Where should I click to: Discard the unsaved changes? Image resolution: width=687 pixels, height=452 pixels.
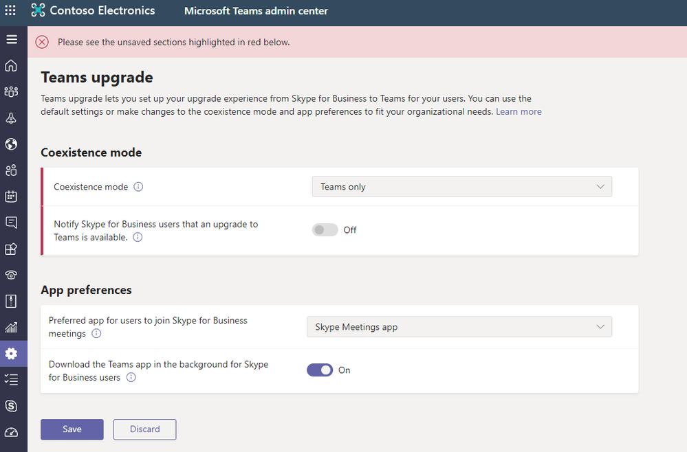145,429
